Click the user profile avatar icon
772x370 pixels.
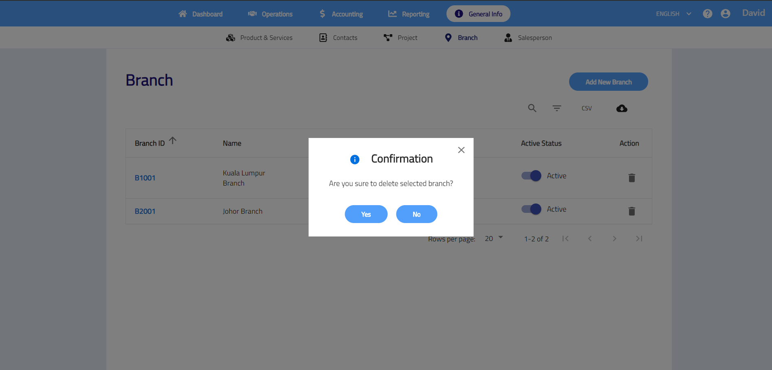pos(726,14)
